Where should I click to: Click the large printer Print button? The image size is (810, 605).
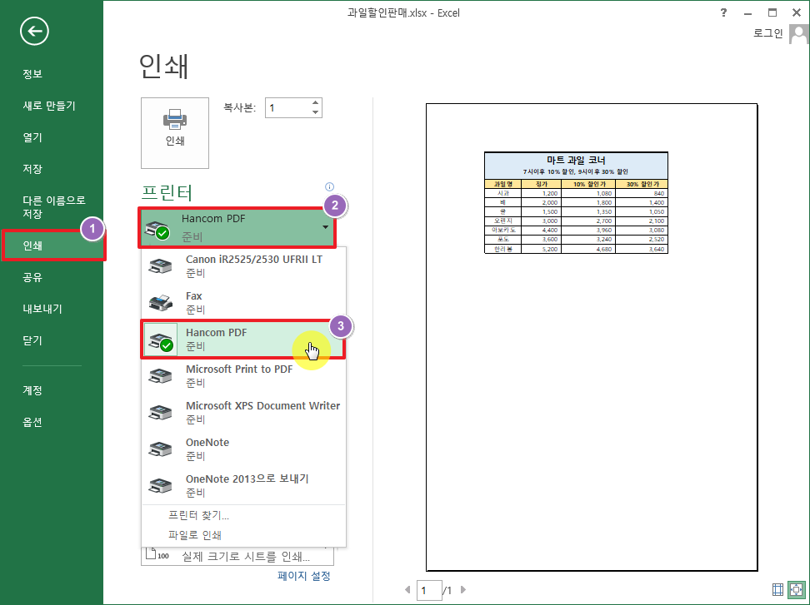175,132
